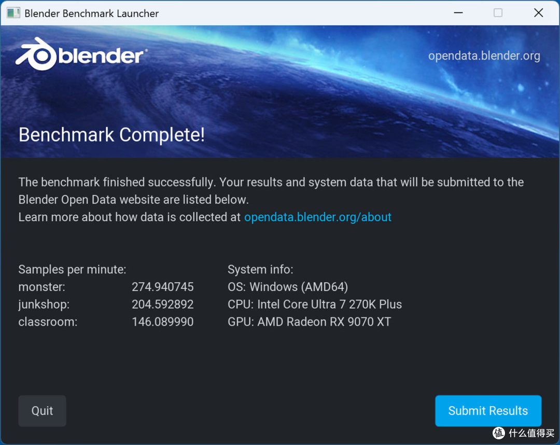Click the CPU: Intel Core Ultra 7 270K Plus line
560x445 pixels.
click(x=315, y=304)
